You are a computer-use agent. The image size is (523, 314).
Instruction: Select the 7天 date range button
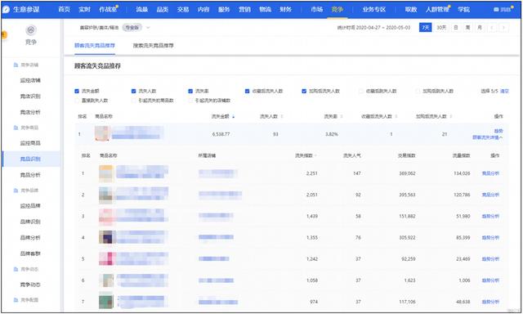click(x=425, y=28)
